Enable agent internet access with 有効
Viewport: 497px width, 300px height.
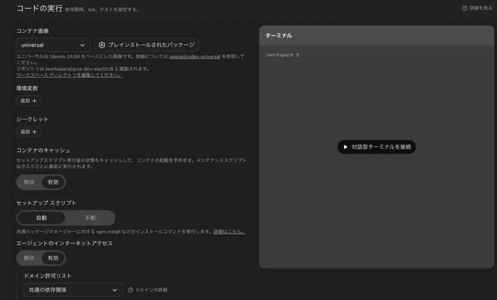(x=53, y=258)
